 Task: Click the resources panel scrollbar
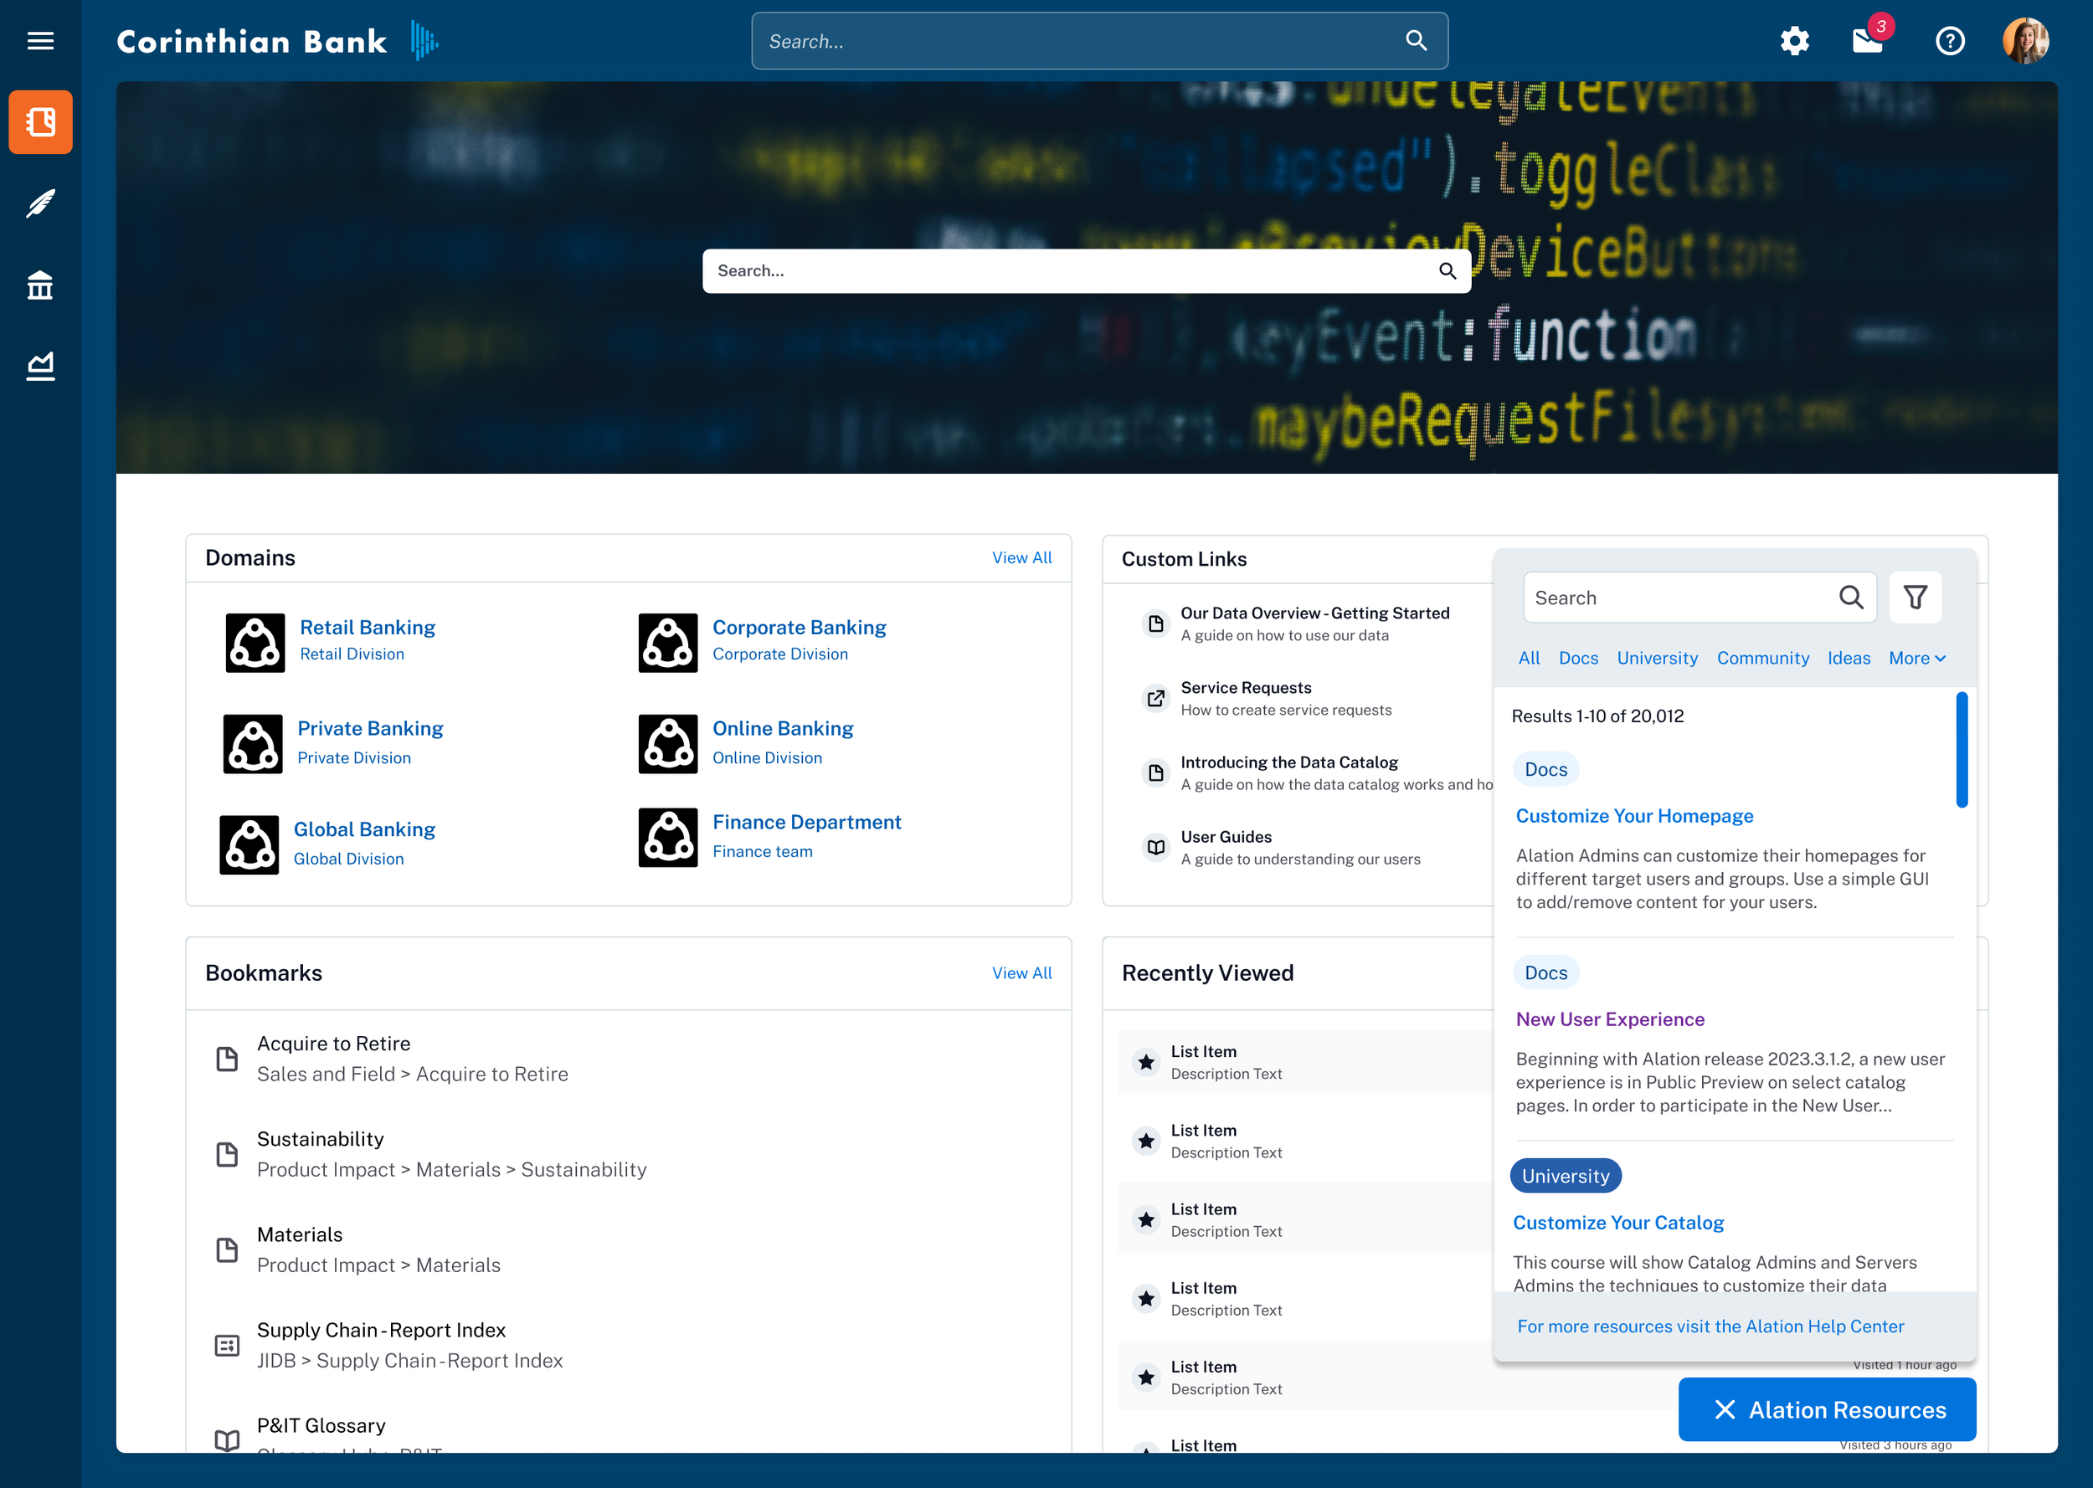[1961, 750]
